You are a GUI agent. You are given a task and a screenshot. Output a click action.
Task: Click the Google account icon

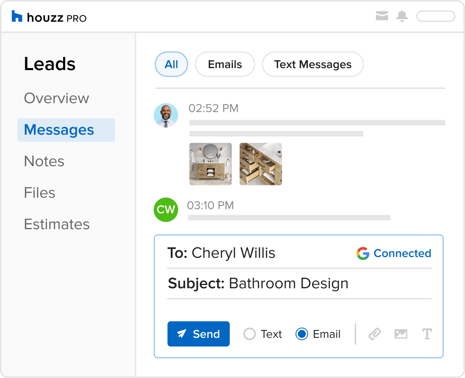[363, 253]
